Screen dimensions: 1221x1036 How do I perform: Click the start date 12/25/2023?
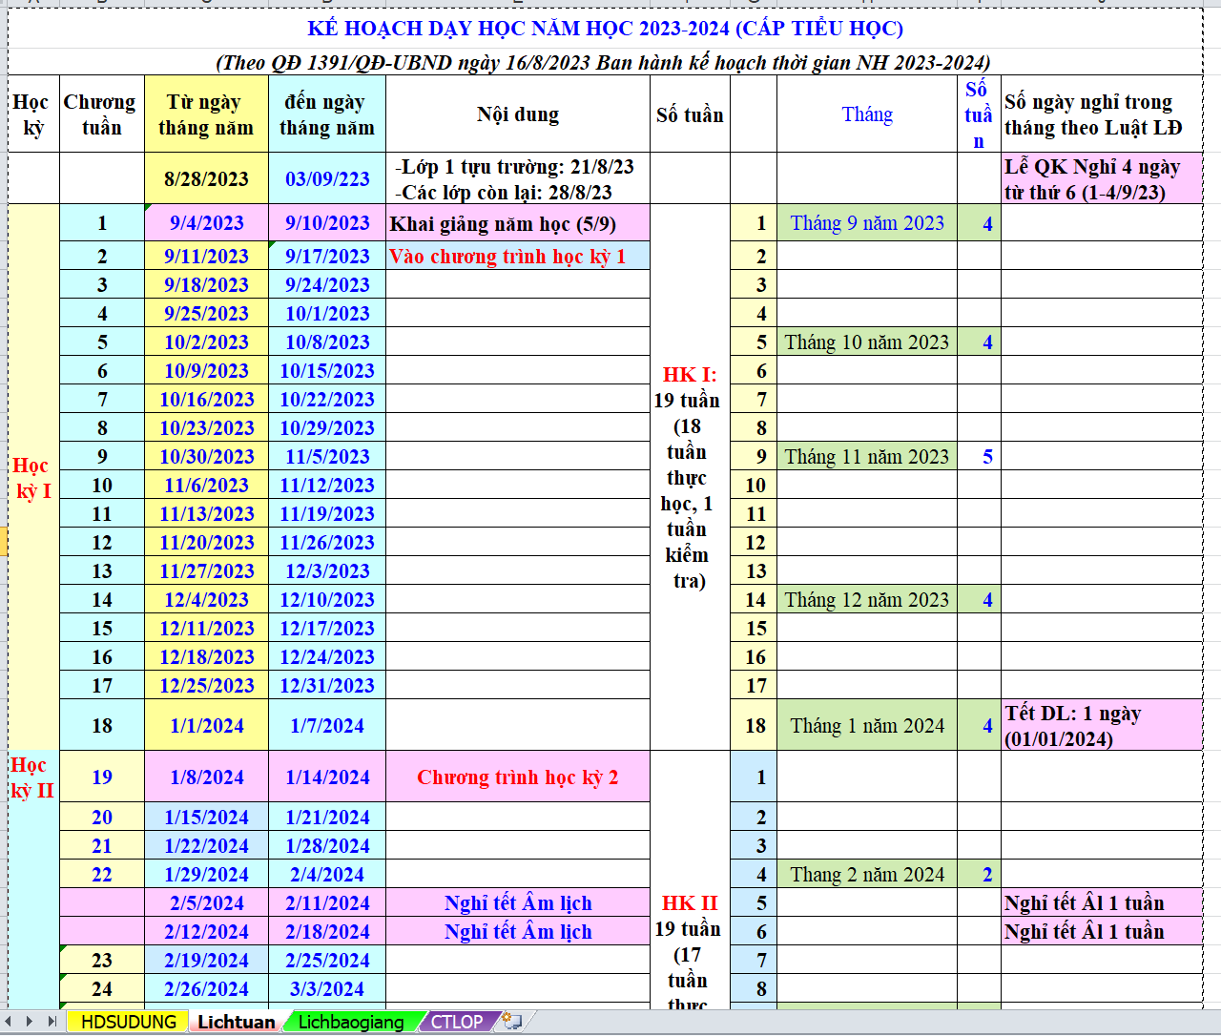206,685
